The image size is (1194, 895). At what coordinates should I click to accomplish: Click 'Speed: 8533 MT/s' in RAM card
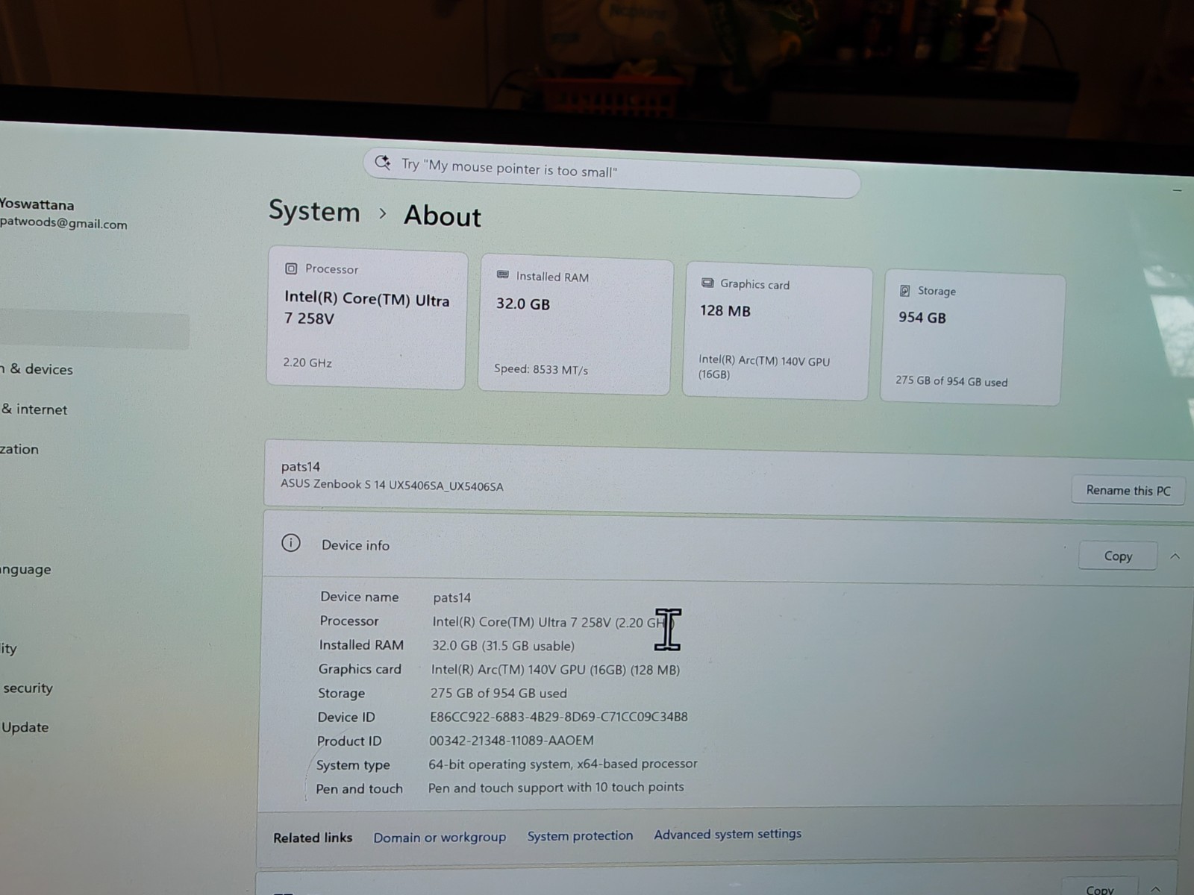coord(541,369)
